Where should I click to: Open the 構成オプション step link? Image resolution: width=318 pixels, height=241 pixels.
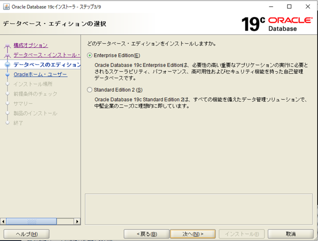click(31, 45)
